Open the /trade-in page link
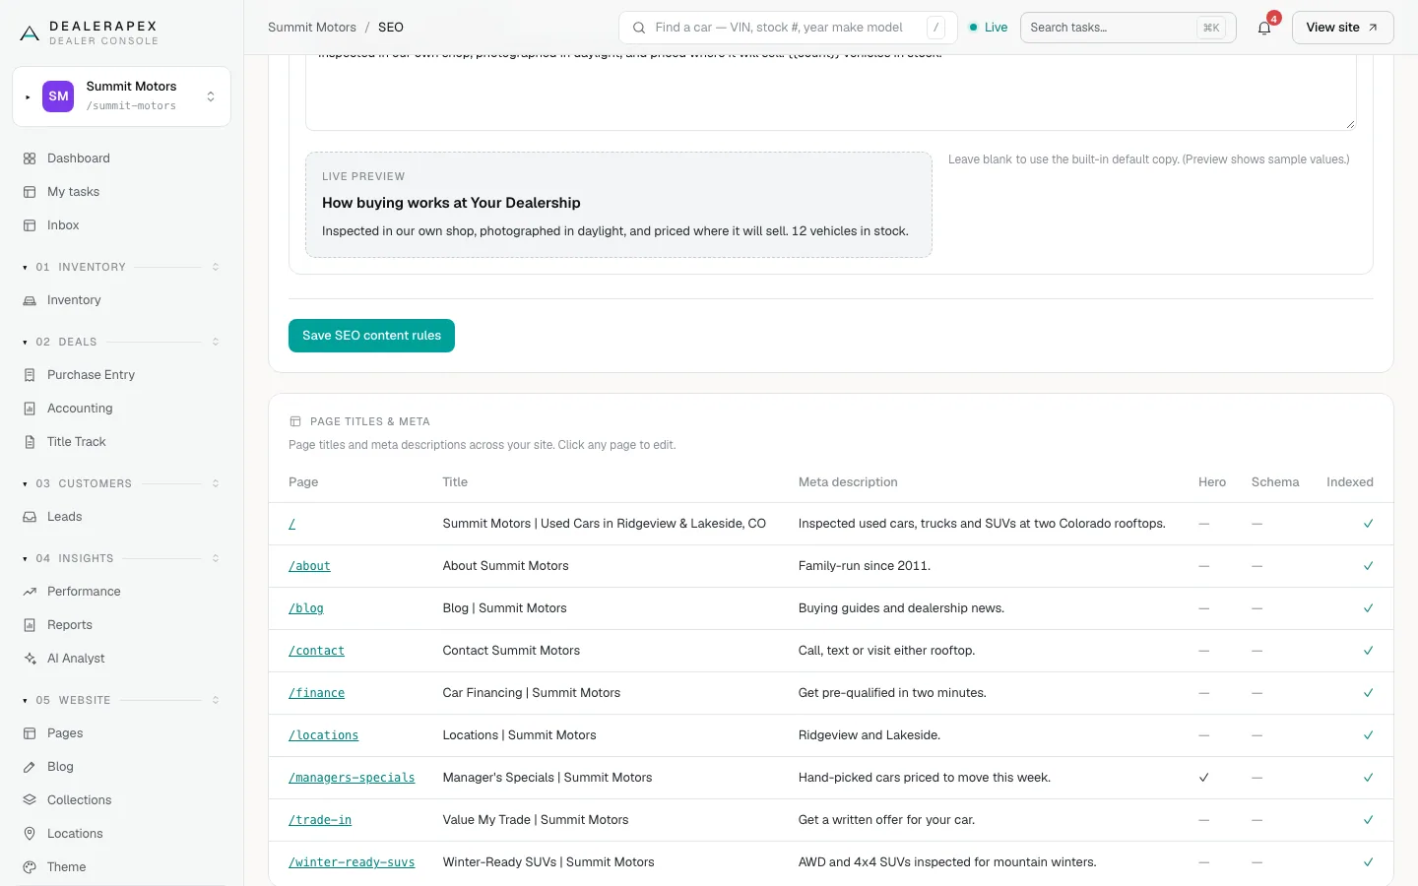The image size is (1418, 886). point(320,820)
